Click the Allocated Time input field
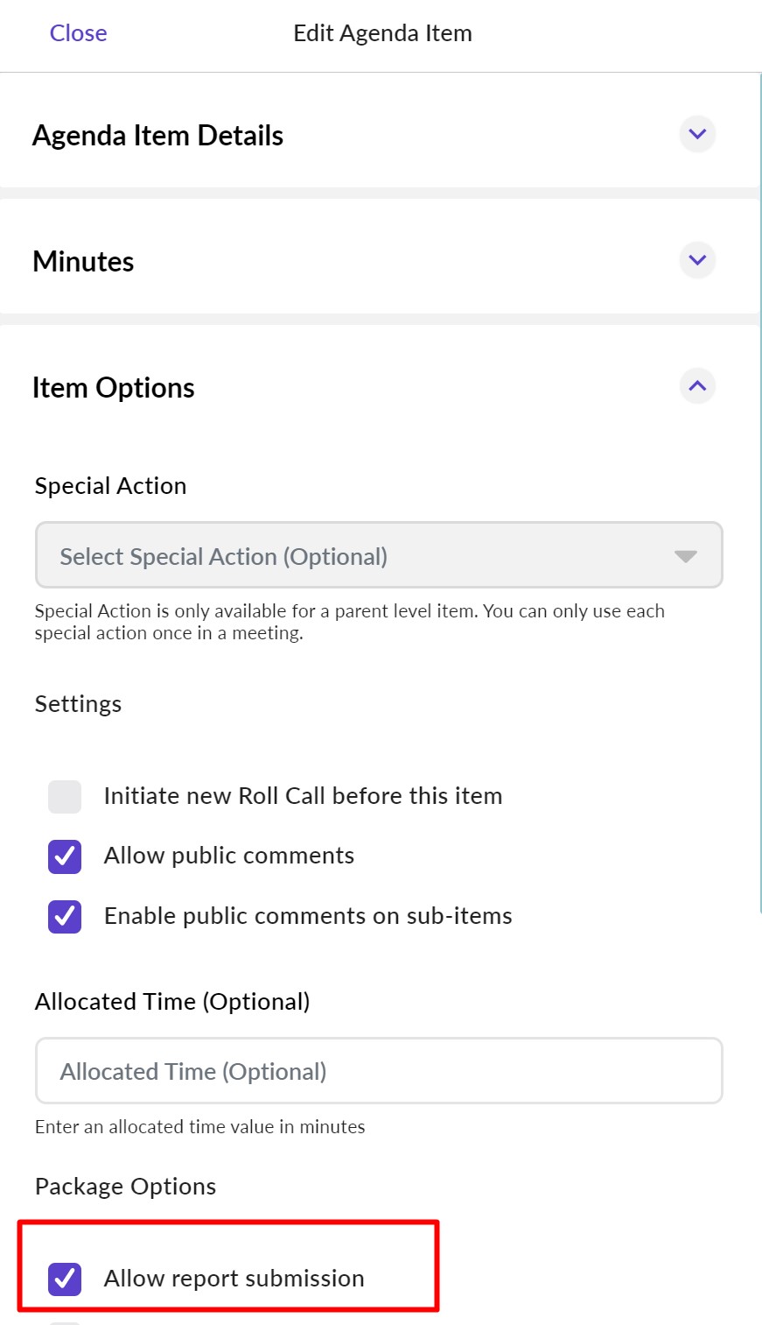 378,1071
